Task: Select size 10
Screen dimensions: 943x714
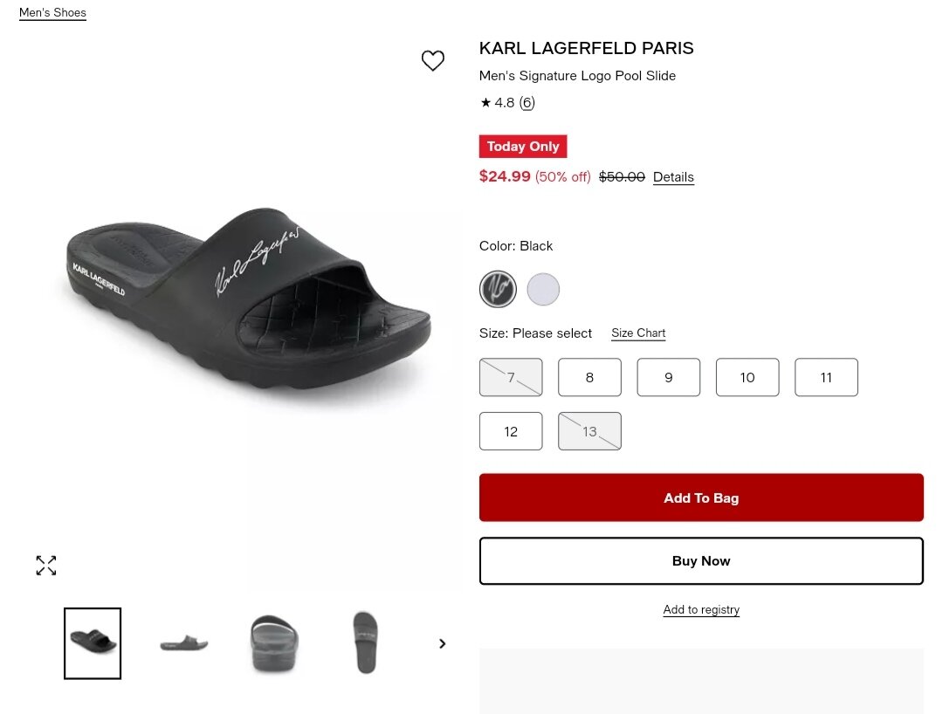Action: (747, 377)
